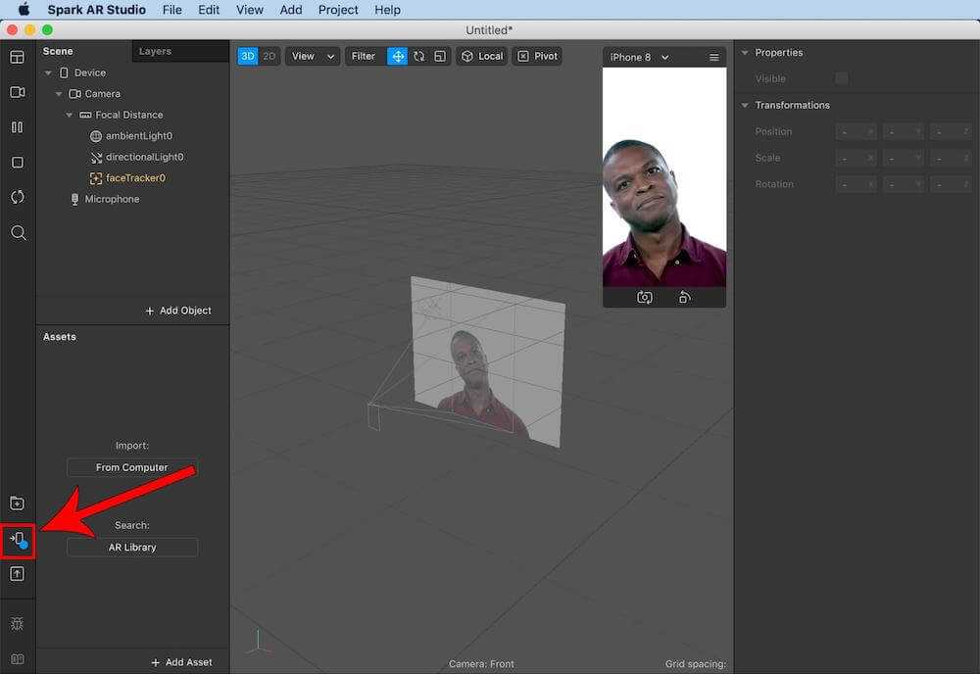Switch to the Layers tab
This screenshot has width=980, height=674.
tap(155, 51)
